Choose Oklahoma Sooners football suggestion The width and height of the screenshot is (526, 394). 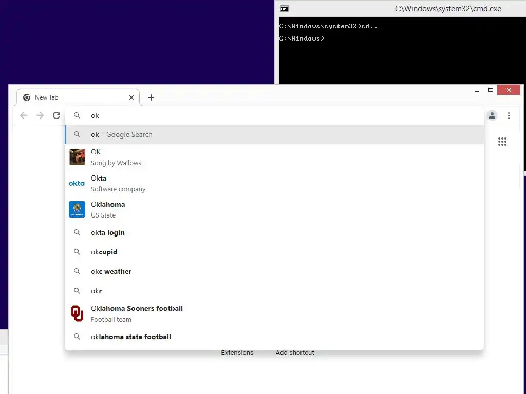(274, 313)
